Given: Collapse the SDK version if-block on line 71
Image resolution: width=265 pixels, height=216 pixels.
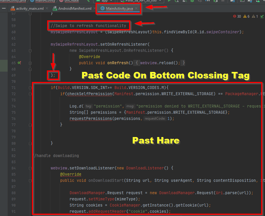Looking at the screenshot, I should point(30,88).
